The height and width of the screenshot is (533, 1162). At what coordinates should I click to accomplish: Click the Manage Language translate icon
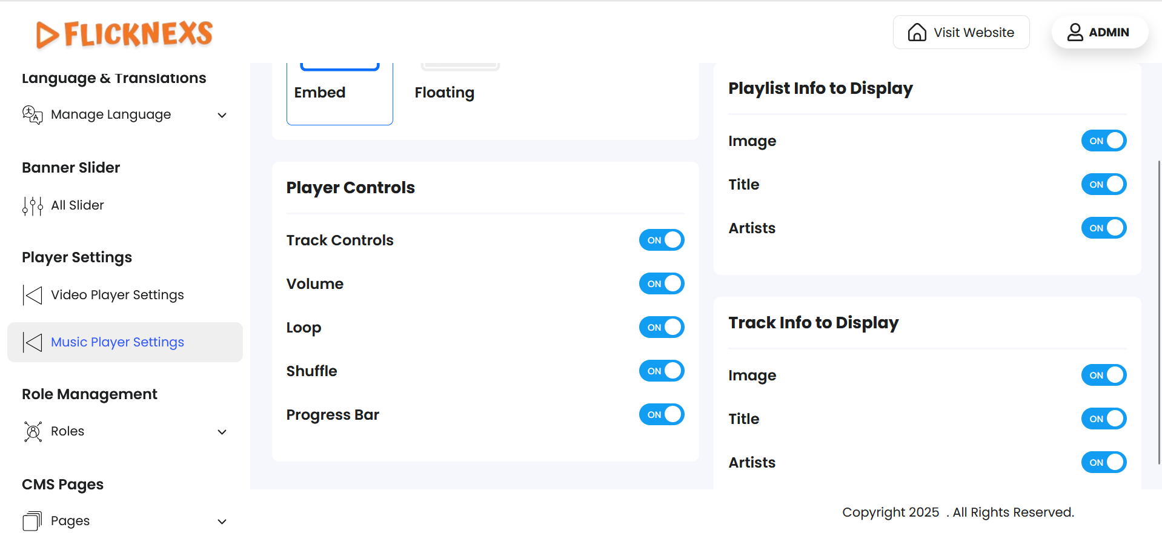pos(33,114)
